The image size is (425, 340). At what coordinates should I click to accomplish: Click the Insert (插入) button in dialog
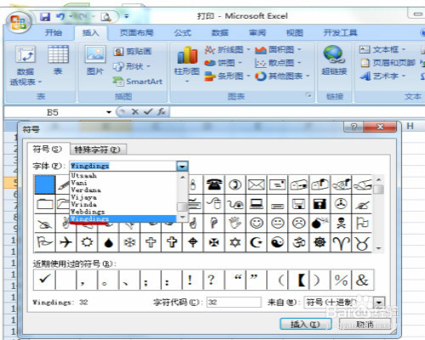pos(306,324)
